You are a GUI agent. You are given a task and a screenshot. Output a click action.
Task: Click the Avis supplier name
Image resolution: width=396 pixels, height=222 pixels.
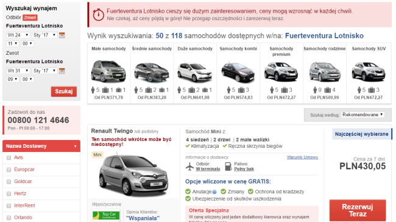click(18, 158)
